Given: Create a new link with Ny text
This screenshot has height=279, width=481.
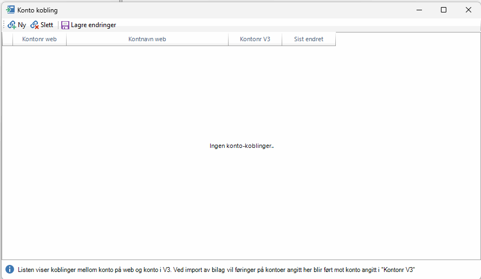Looking at the screenshot, I should click(22, 25).
